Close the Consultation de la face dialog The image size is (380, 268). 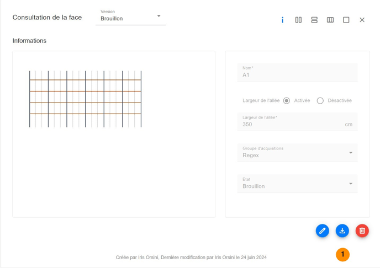tap(362, 20)
